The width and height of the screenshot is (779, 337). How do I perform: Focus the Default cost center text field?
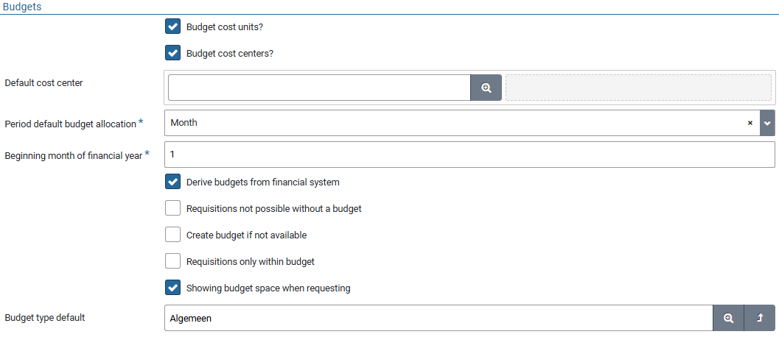(x=319, y=88)
